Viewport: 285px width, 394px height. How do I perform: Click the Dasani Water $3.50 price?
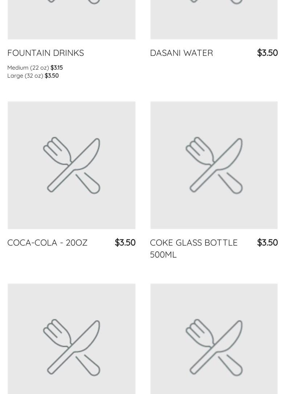tap(268, 53)
